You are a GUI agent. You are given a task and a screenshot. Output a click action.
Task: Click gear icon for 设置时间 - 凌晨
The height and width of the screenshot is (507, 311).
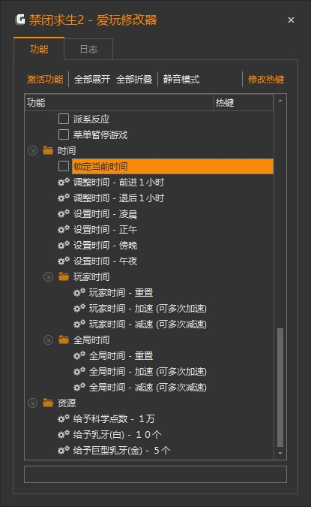pos(64,214)
